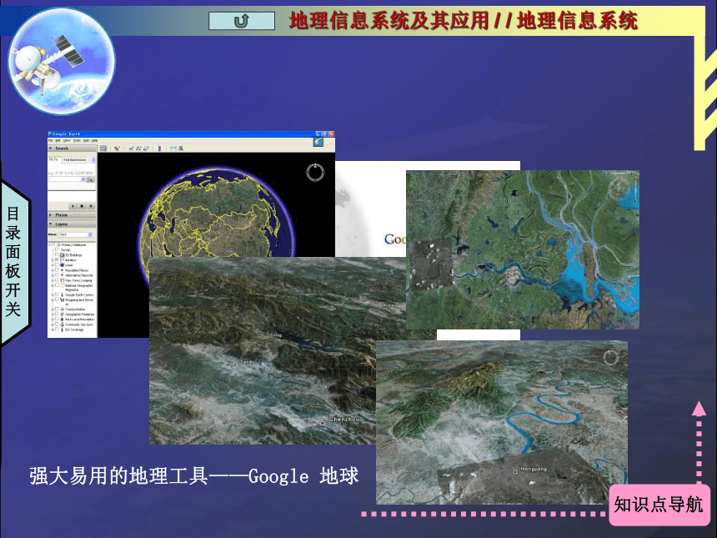
Task: Click the Hengyang place label on terrain image
Action: pos(534,469)
